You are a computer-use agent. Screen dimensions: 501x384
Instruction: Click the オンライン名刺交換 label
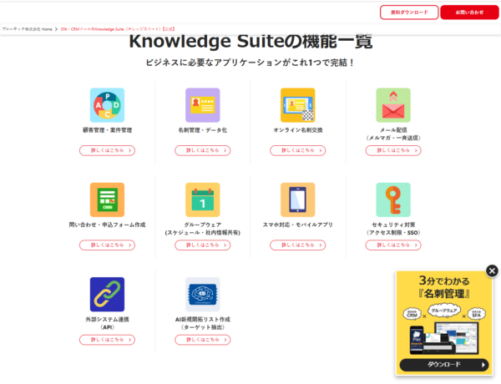click(298, 130)
